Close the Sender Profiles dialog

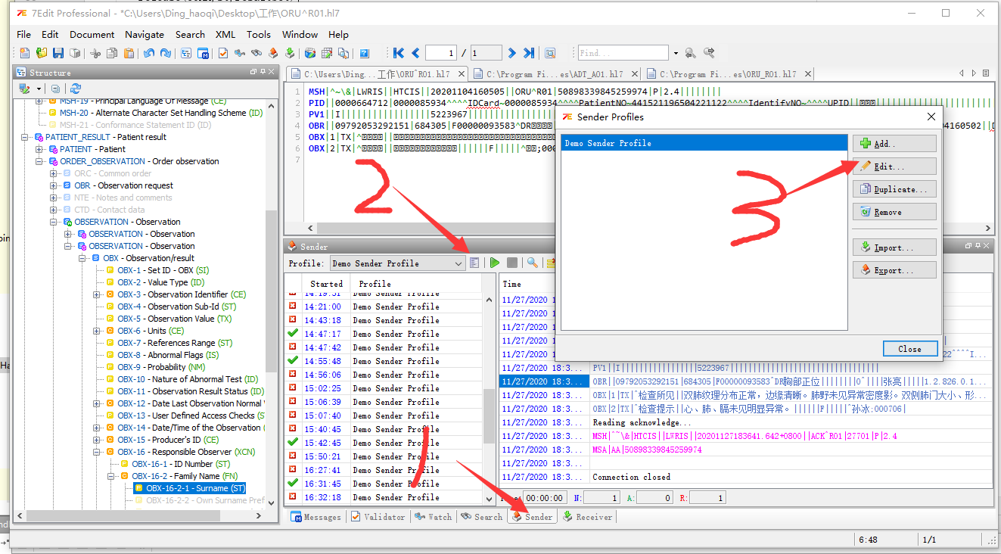(x=909, y=348)
